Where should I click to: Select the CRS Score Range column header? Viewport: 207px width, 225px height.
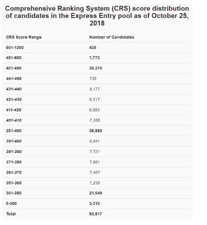tap(24, 37)
